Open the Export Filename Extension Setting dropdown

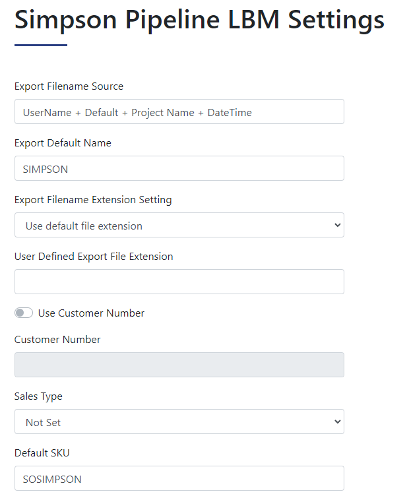[x=179, y=225]
